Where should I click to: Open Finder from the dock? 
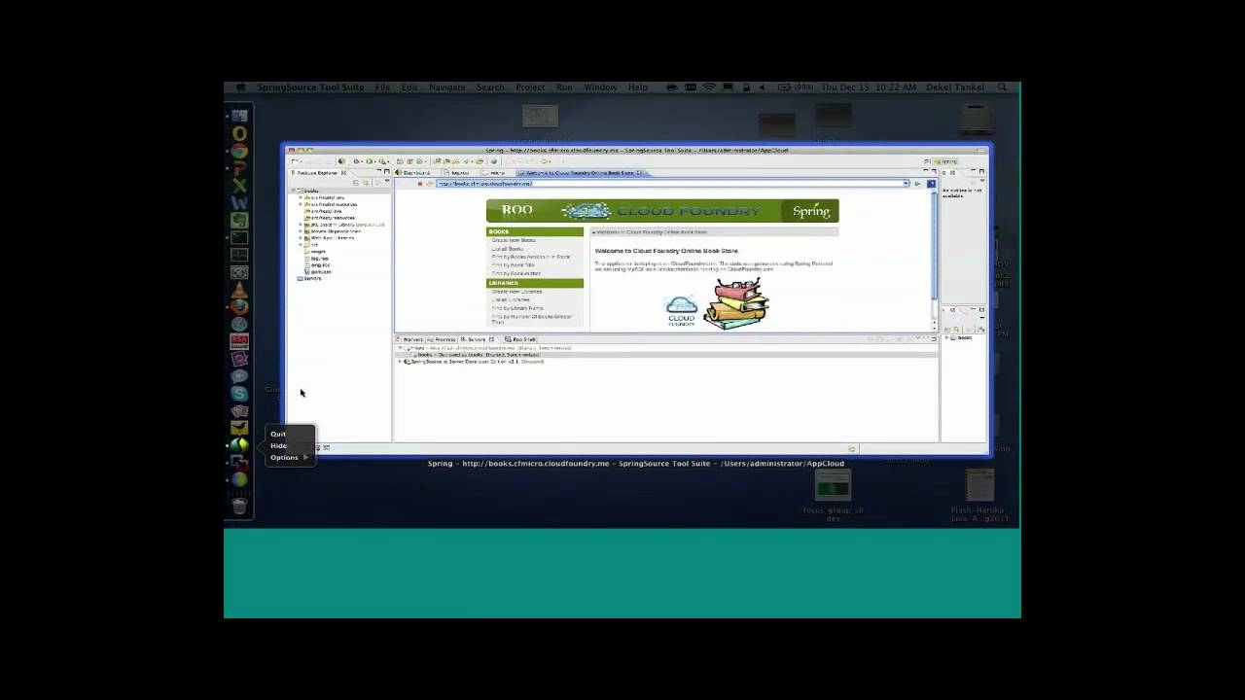pyautogui.click(x=239, y=116)
